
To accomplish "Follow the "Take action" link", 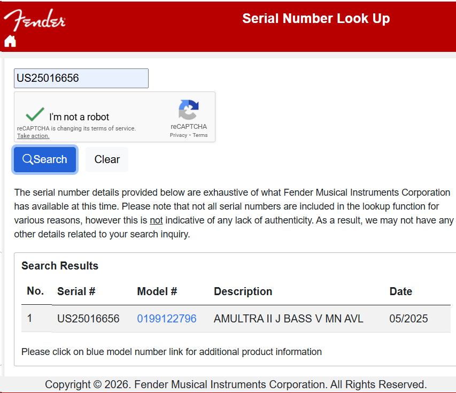I will click(33, 136).
